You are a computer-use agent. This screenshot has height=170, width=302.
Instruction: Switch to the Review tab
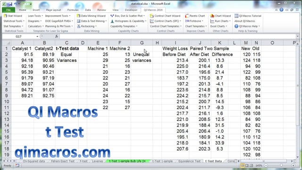tap(101, 10)
